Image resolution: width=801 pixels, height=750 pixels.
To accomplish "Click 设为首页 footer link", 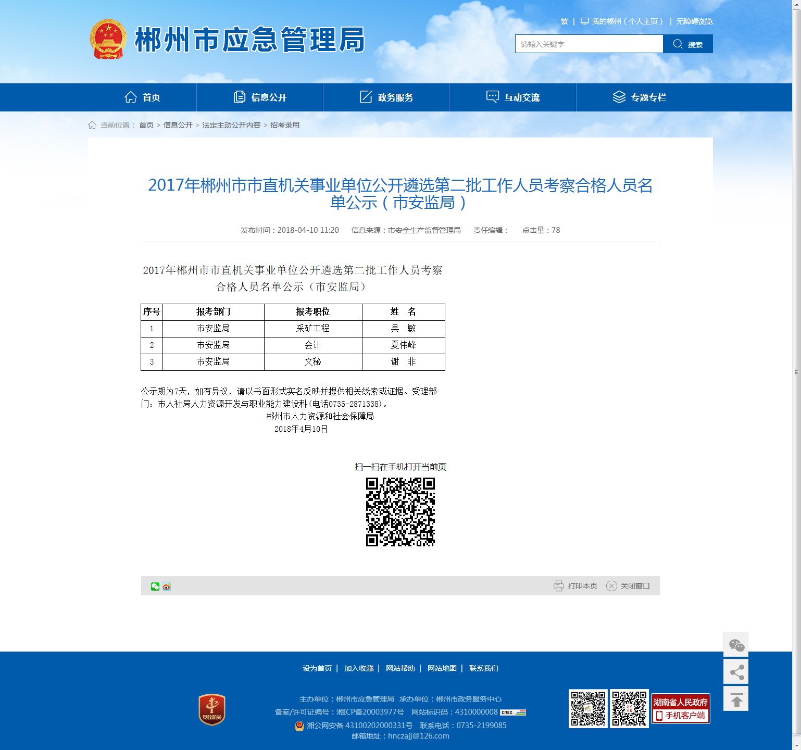I will pos(317,668).
